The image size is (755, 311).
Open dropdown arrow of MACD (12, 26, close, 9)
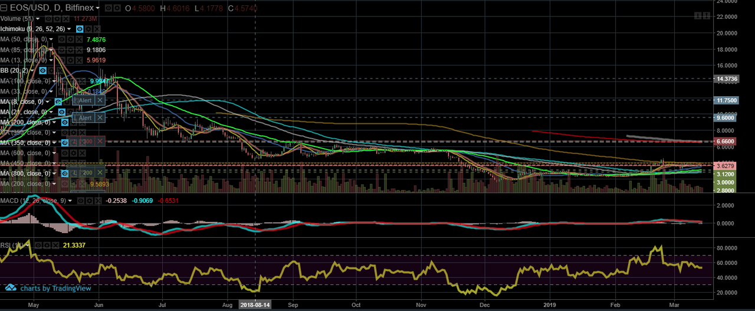point(70,201)
